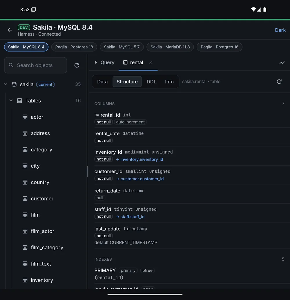Image resolution: width=290 pixels, height=300 pixels.
Task: Click the customer table icon
Action: click(x=25, y=198)
